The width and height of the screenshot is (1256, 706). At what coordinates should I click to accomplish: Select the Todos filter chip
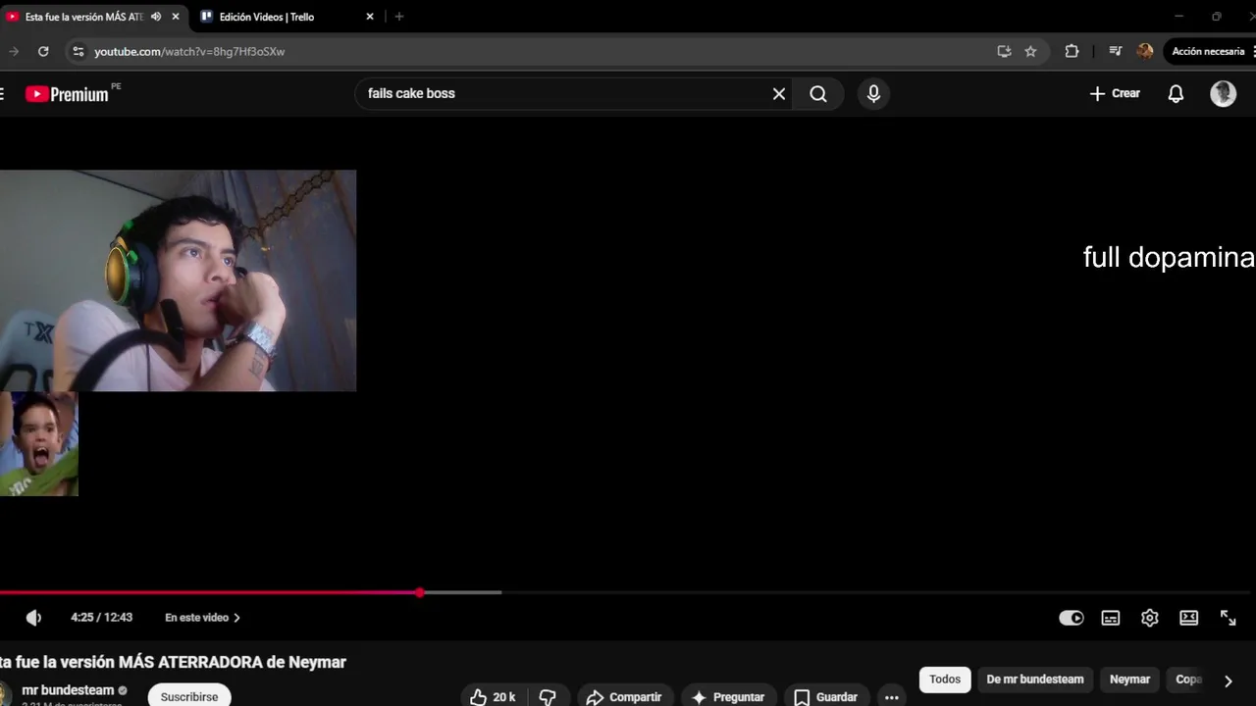point(945,680)
